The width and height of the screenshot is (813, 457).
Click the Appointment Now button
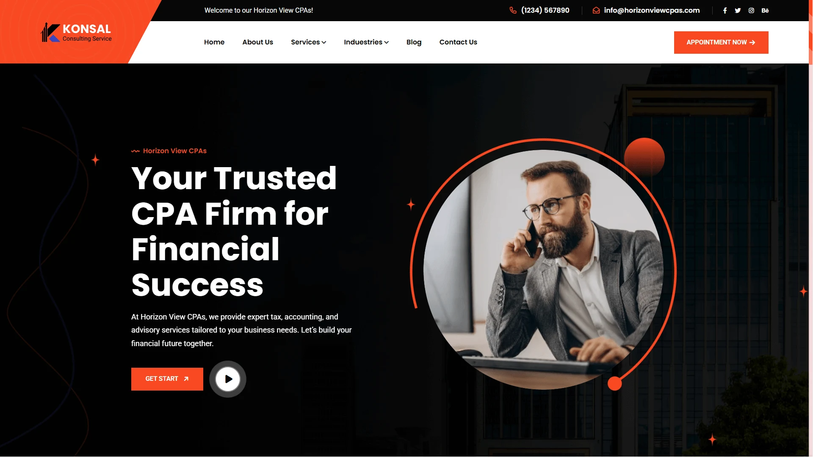[721, 42]
